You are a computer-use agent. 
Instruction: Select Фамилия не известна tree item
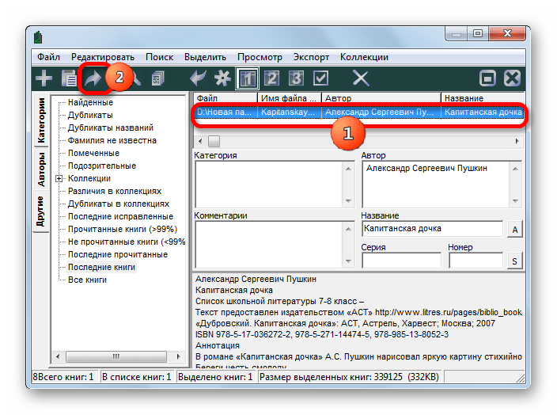(112, 140)
